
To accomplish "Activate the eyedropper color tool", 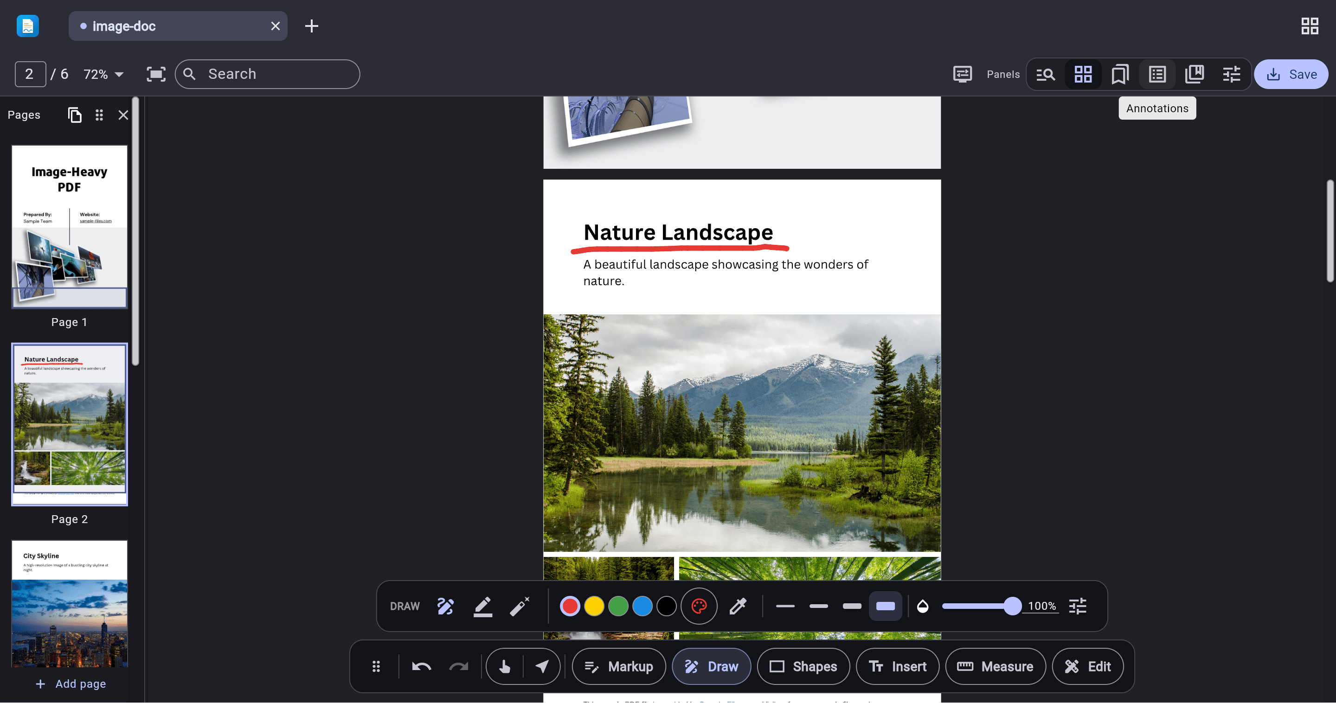I will tap(738, 606).
